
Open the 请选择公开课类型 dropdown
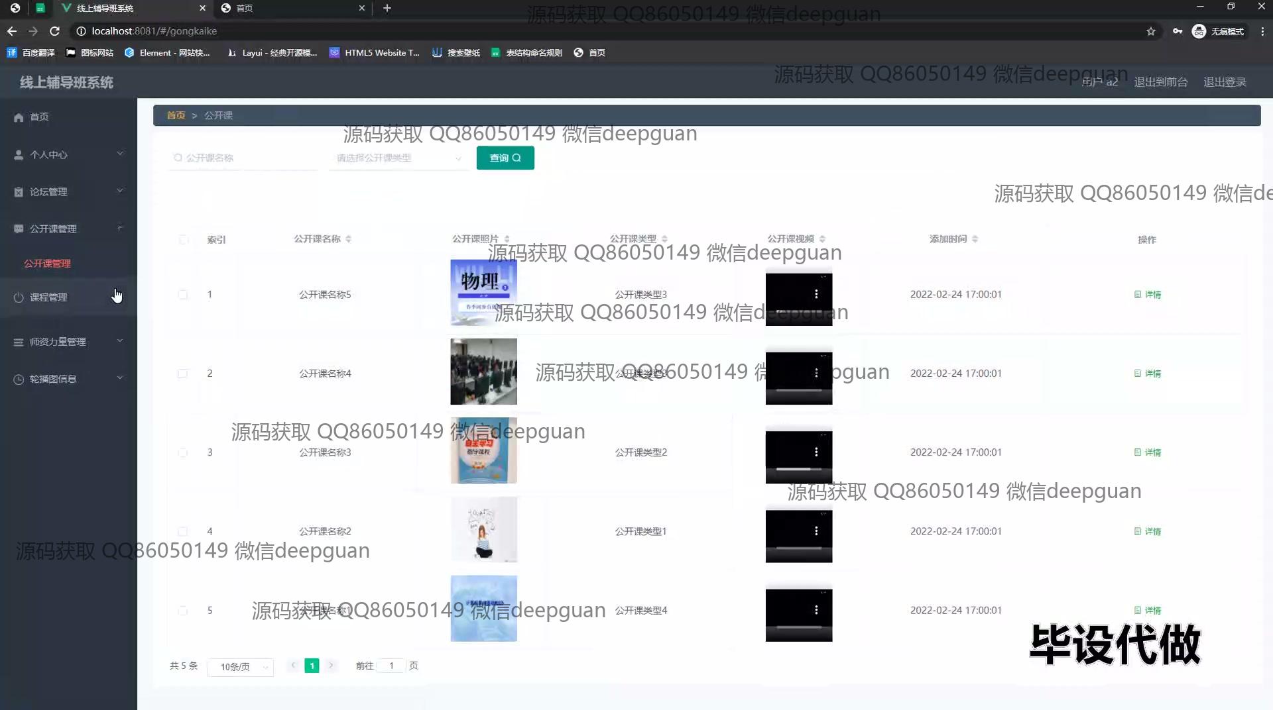click(398, 158)
